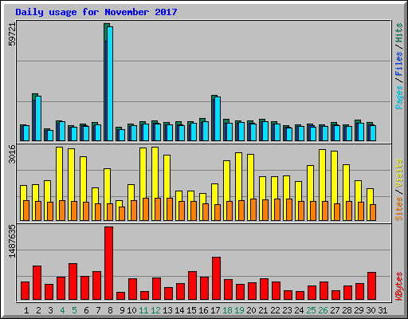
Task: Select the red KBytes bar for day 5
Action: pos(73,282)
